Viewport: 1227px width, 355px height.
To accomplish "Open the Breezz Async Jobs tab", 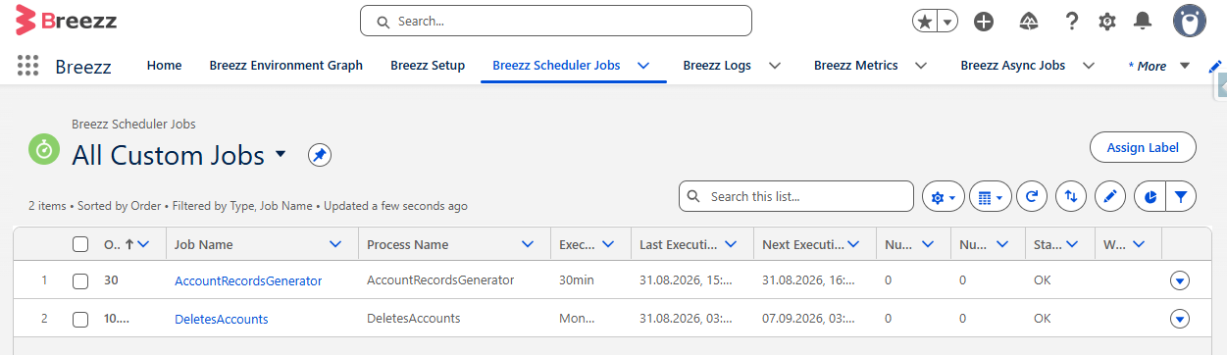I will click(x=1013, y=66).
